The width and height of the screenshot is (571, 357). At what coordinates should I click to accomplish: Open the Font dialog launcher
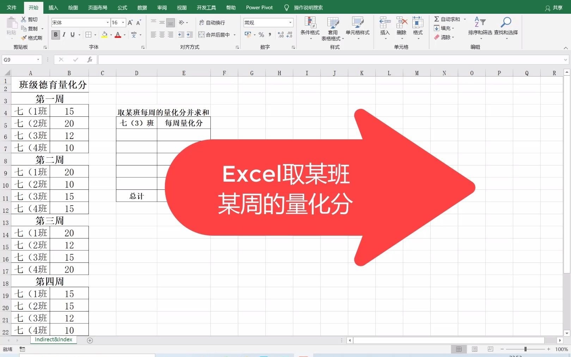pos(143,47)
